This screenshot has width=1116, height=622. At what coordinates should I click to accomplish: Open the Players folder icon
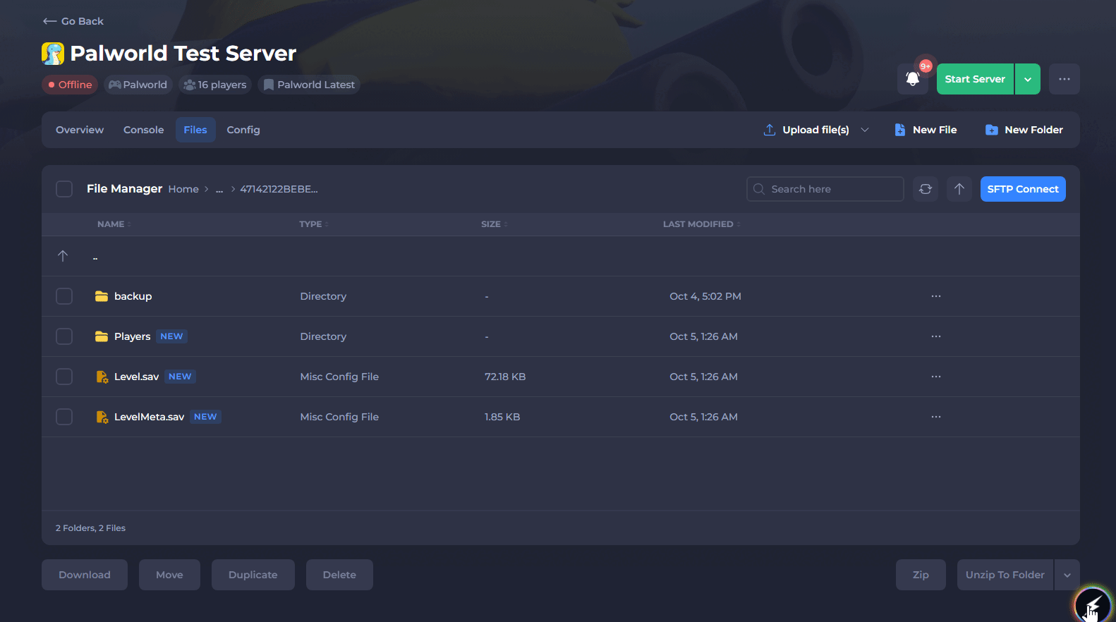[102, 336]
